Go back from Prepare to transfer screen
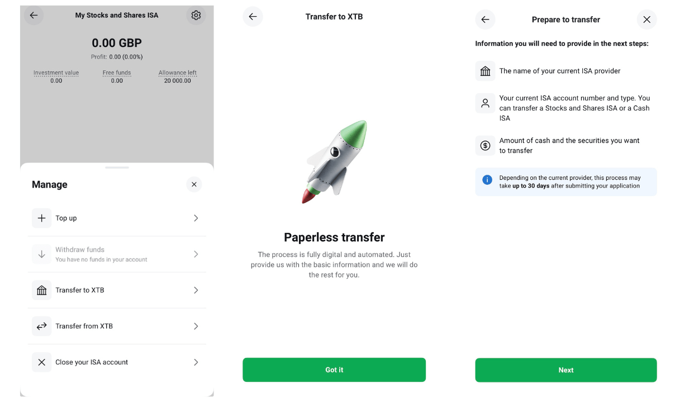Image resolution: width=675 pixels, height=402 pixels. [x=485, y=20]
